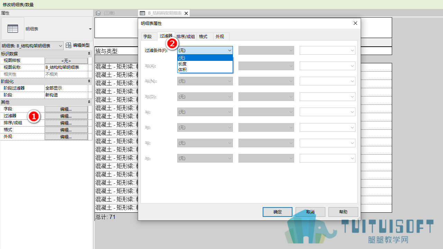443x249 pixels.
Task: Select the 过滤器 tab in the dialog
Action: 166,36
